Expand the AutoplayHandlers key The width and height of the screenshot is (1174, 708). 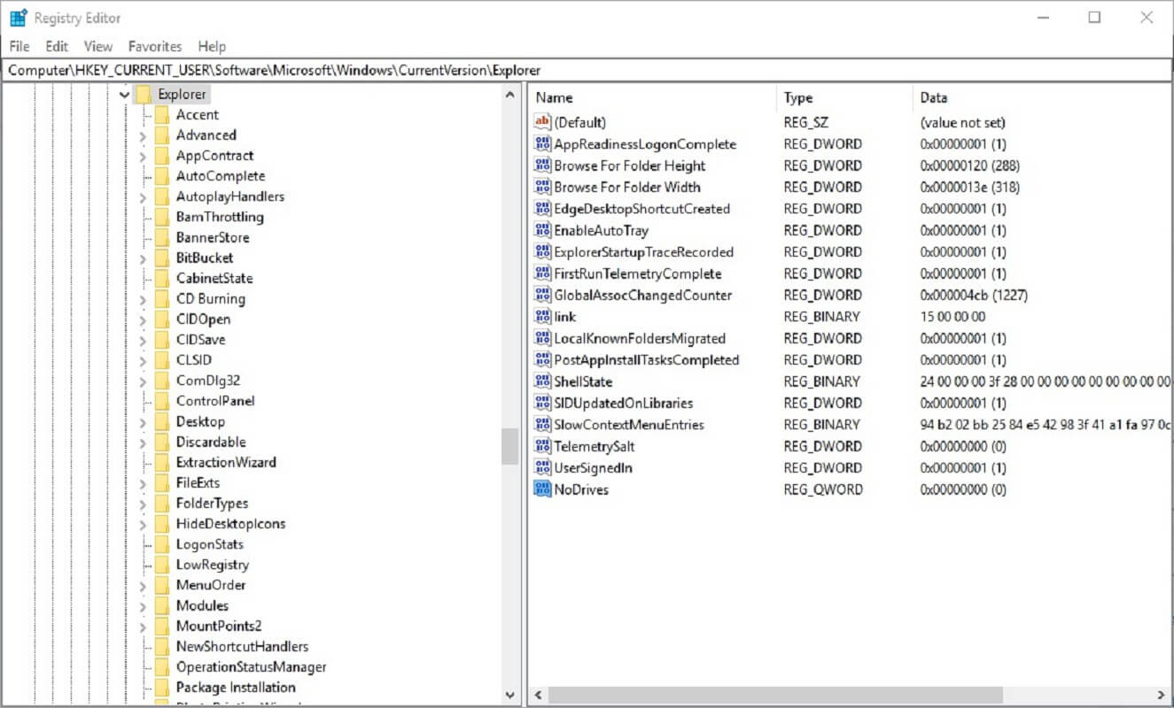(x=143, y=196)
